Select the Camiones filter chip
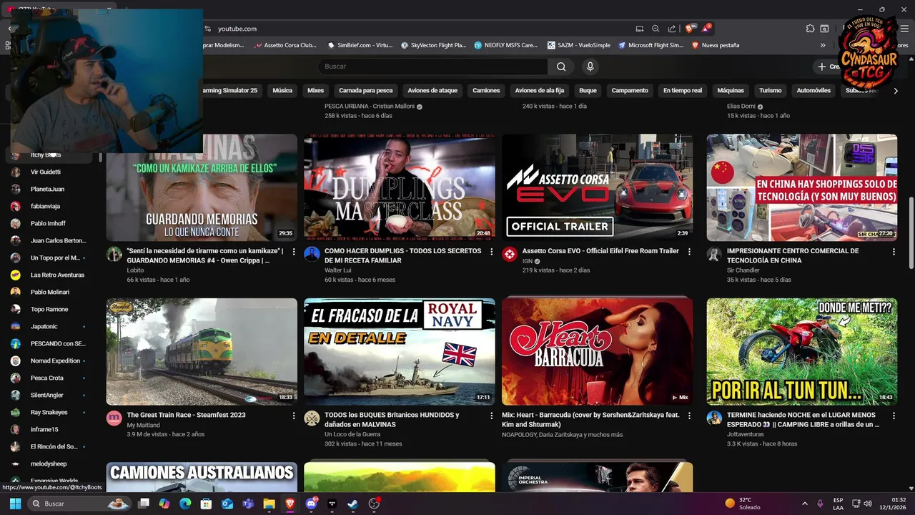 (x=486, y=91)
